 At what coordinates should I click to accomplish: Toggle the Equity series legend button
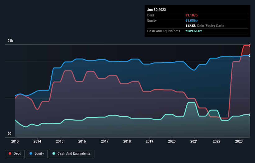click(37, 154)
